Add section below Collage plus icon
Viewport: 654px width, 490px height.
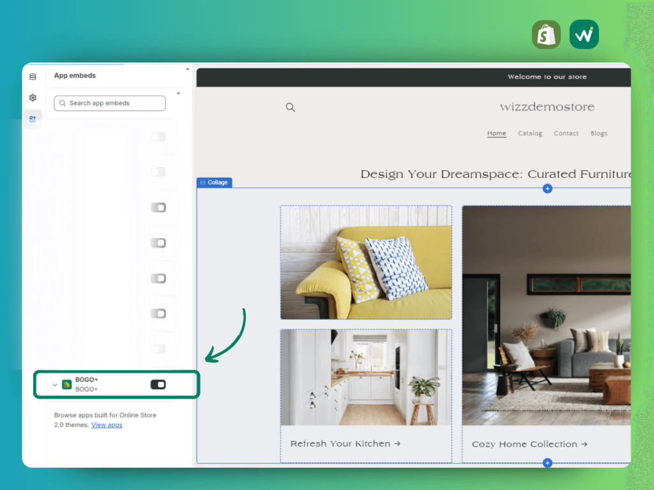[547, 463]
